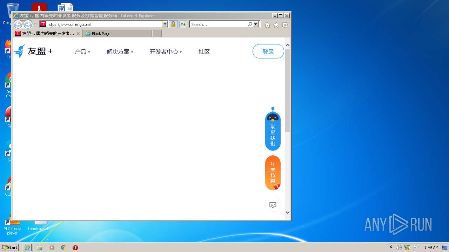Click the page scrollbar down arrow
Screen dimensions: 449x252
(x=288, y=212)
